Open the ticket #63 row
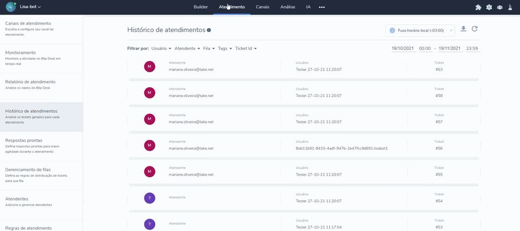This screenshot has width=520, height=231. tap(303, 66)
